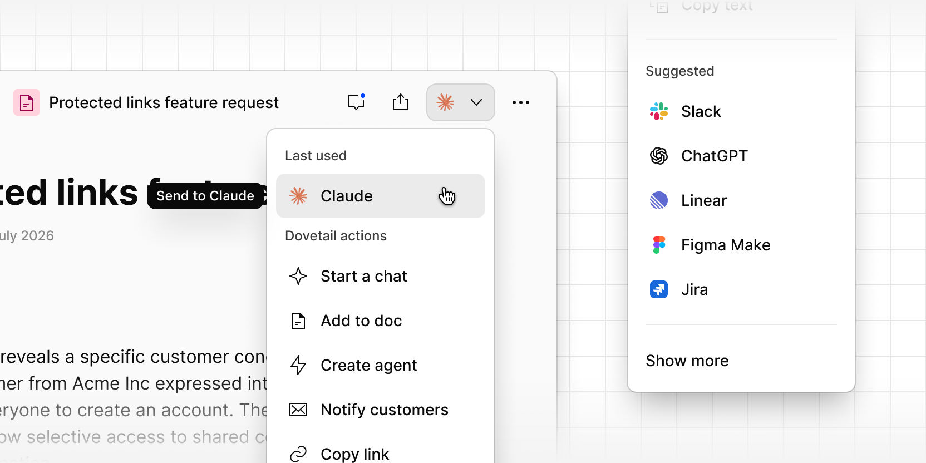Expand the send-to dropdown chevron
Image resolution: width=926 pixels, height=463 pixels.
476,102
